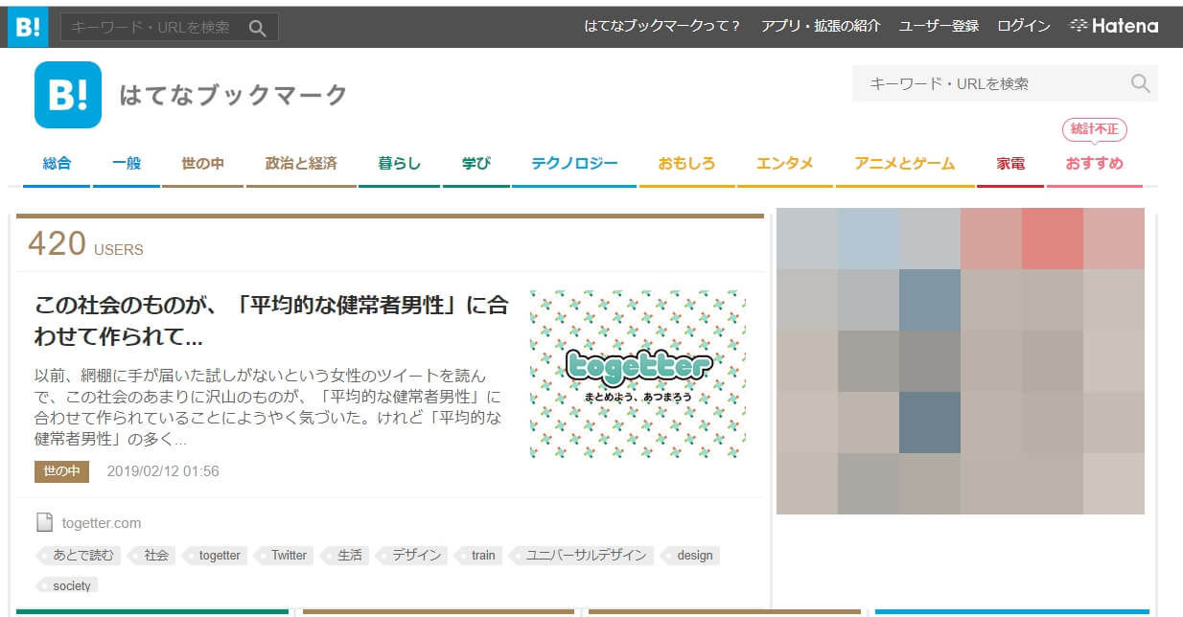Click the ユニバーサルデザイン tag

tap(586, 555)
